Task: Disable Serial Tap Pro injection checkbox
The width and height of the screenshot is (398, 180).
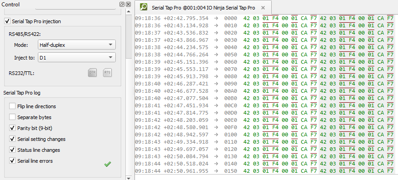Action: (x=8, y=21)
